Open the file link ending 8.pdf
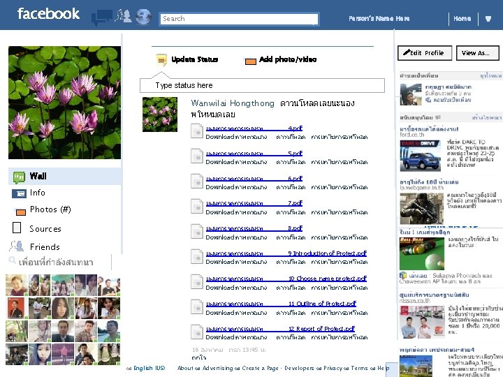 (x=254, y=228)
